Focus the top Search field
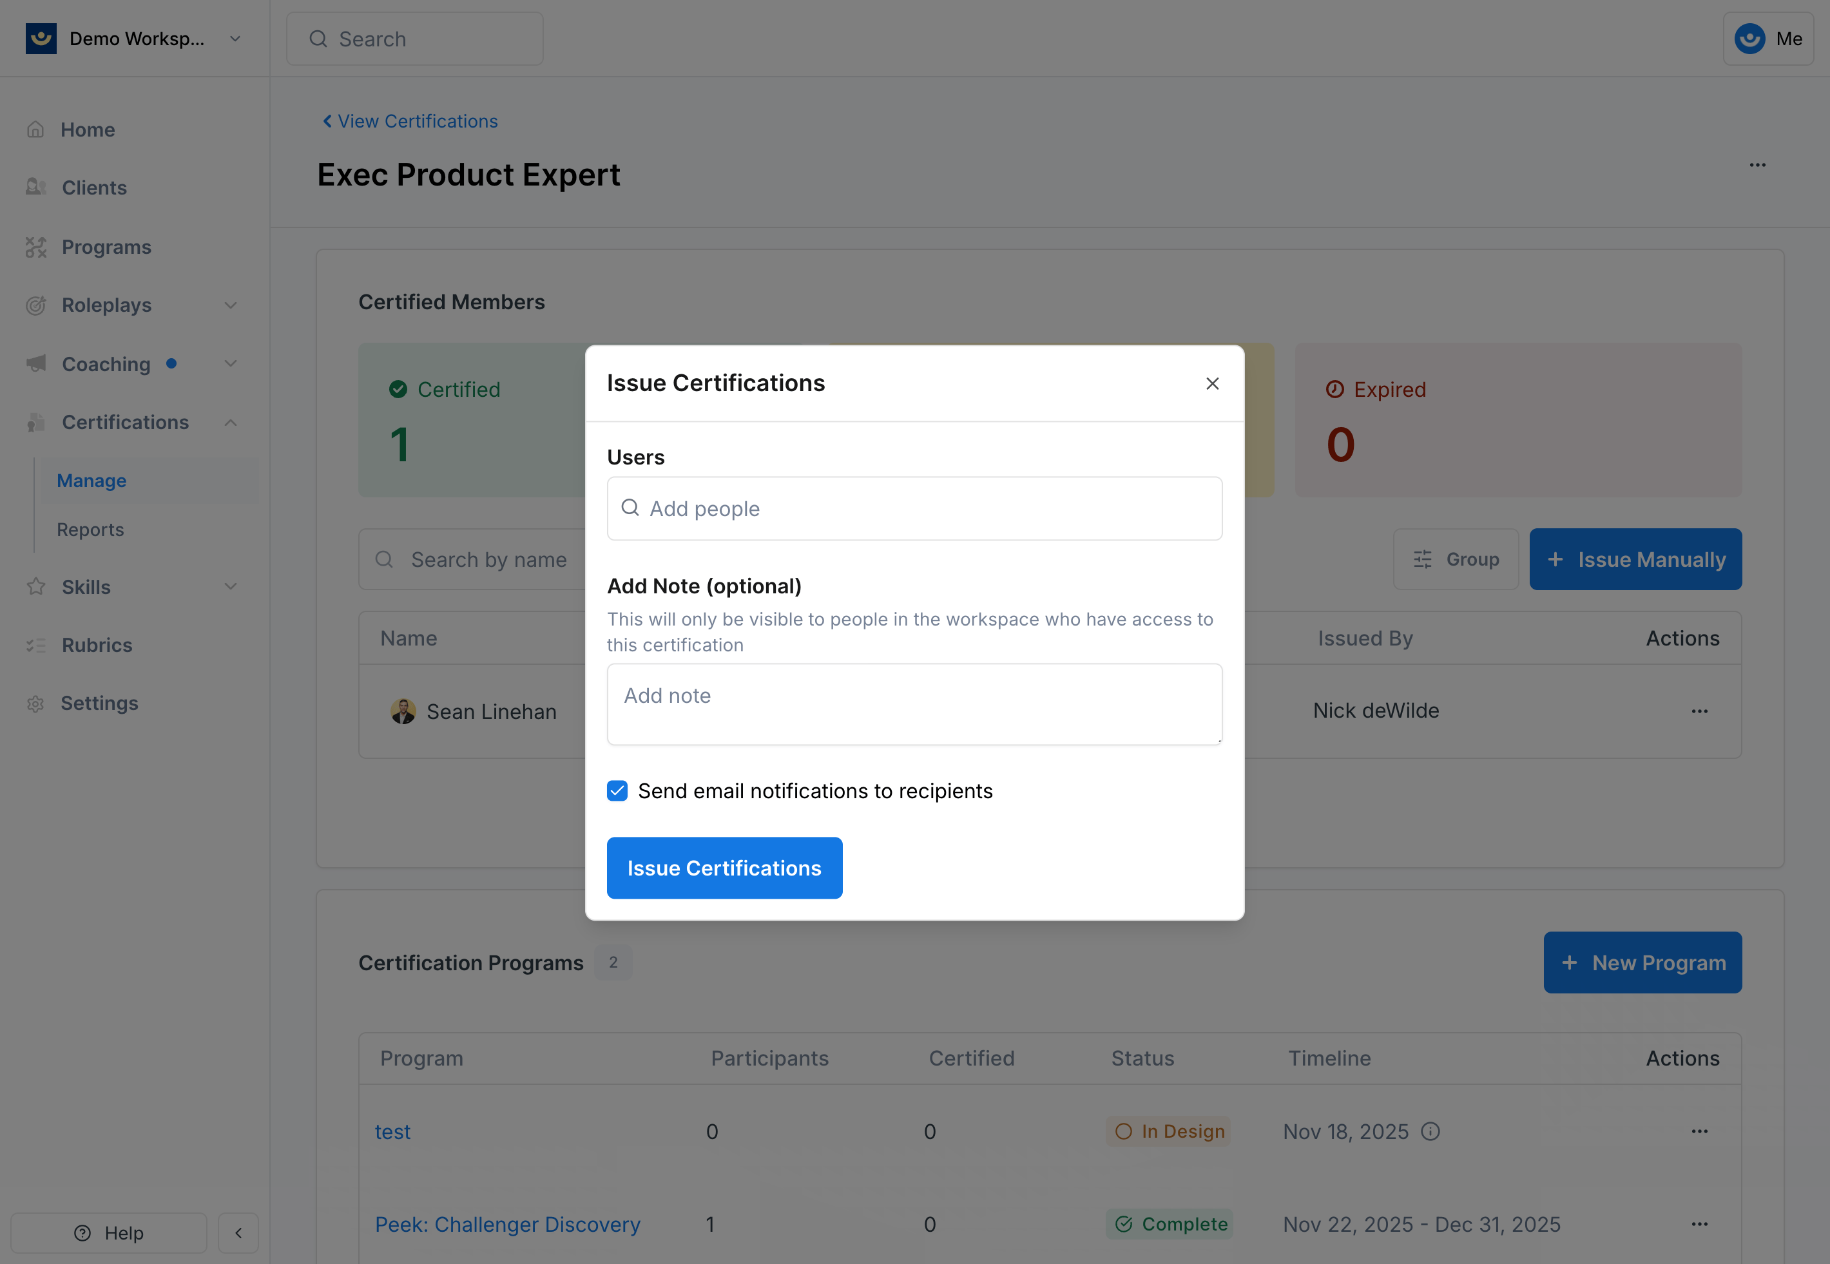This screenshot has width=1830, height=1264. pos(414,39)
